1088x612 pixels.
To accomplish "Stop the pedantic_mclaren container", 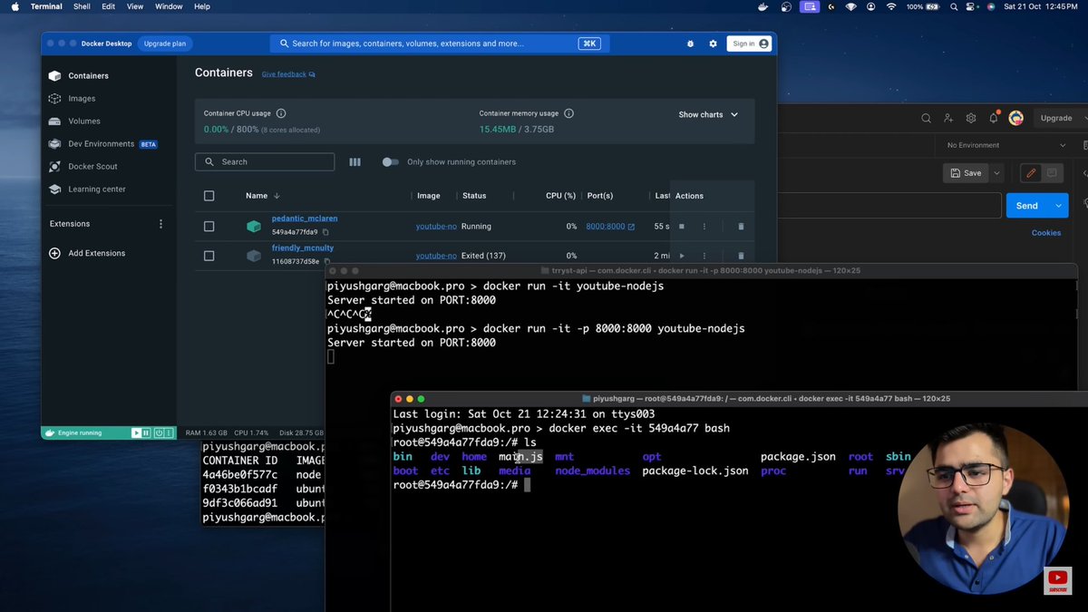I will 682,227.
